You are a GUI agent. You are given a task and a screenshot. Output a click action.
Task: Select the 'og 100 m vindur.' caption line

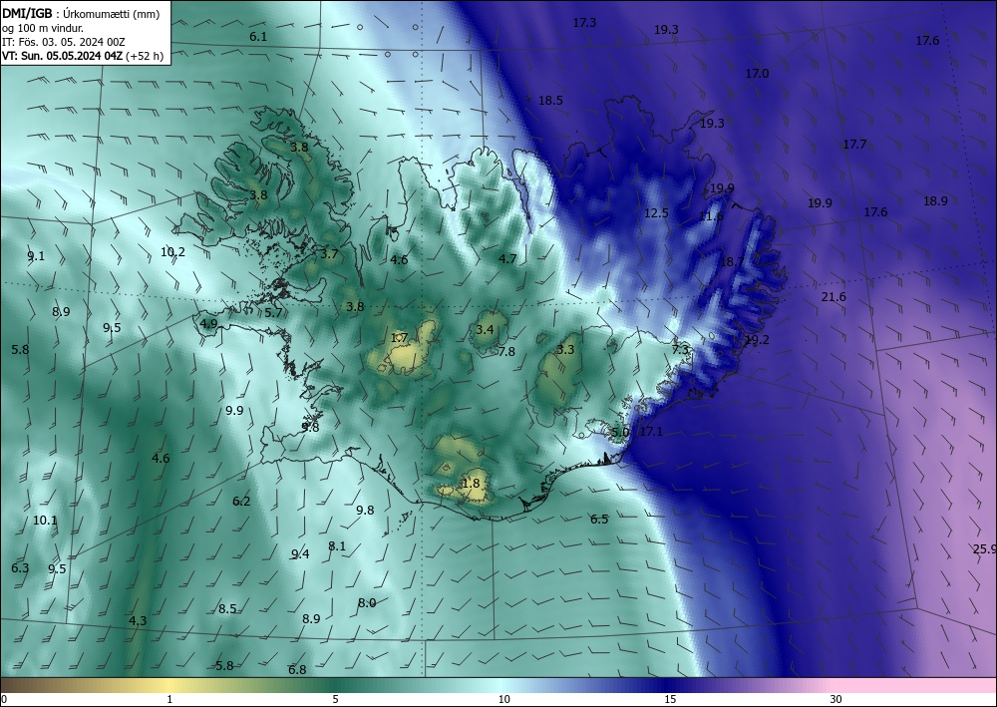coord(43,28)
